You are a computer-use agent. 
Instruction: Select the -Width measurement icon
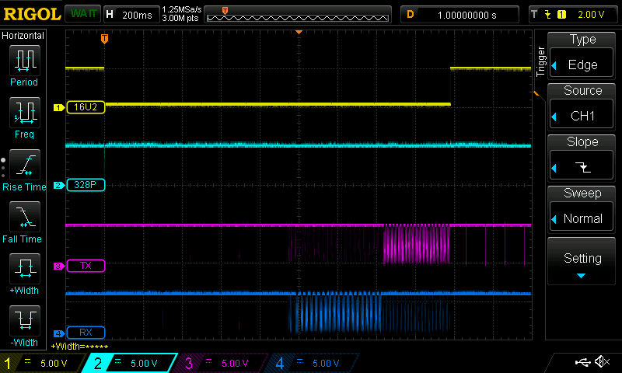[24, 324]
